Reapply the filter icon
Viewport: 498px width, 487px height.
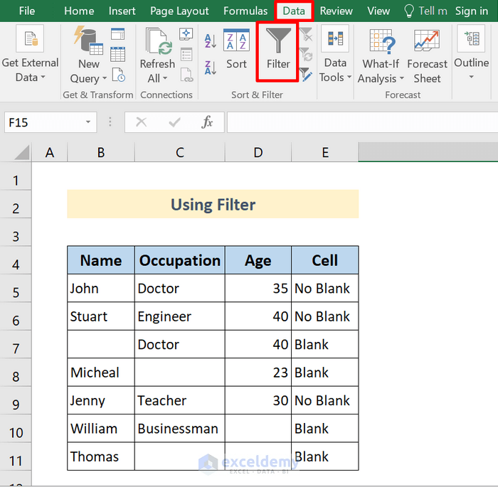(306, 54)
